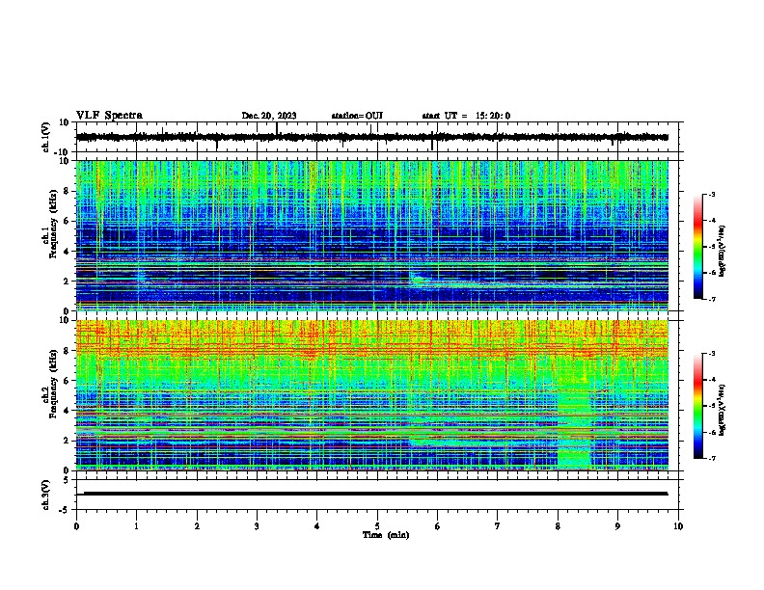
Task: Click the last time axis tick label, "10"
Action: click(678, 526)
